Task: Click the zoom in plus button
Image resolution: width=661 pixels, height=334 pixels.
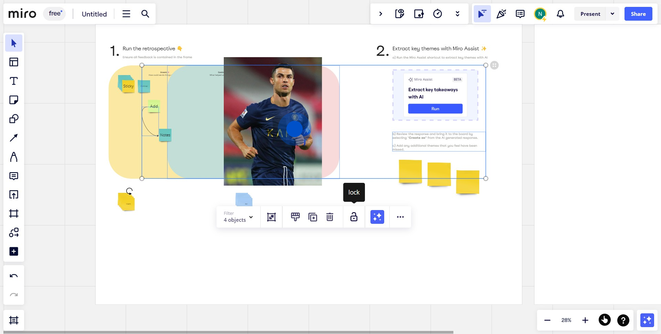Action: pyautogui.click(x=585, y=320)
